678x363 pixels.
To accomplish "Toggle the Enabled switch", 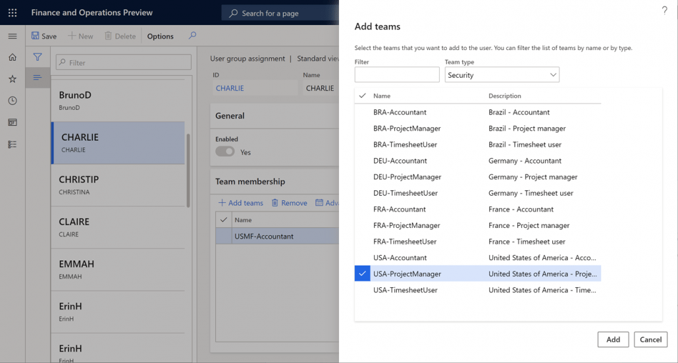I will click(225, 152).
